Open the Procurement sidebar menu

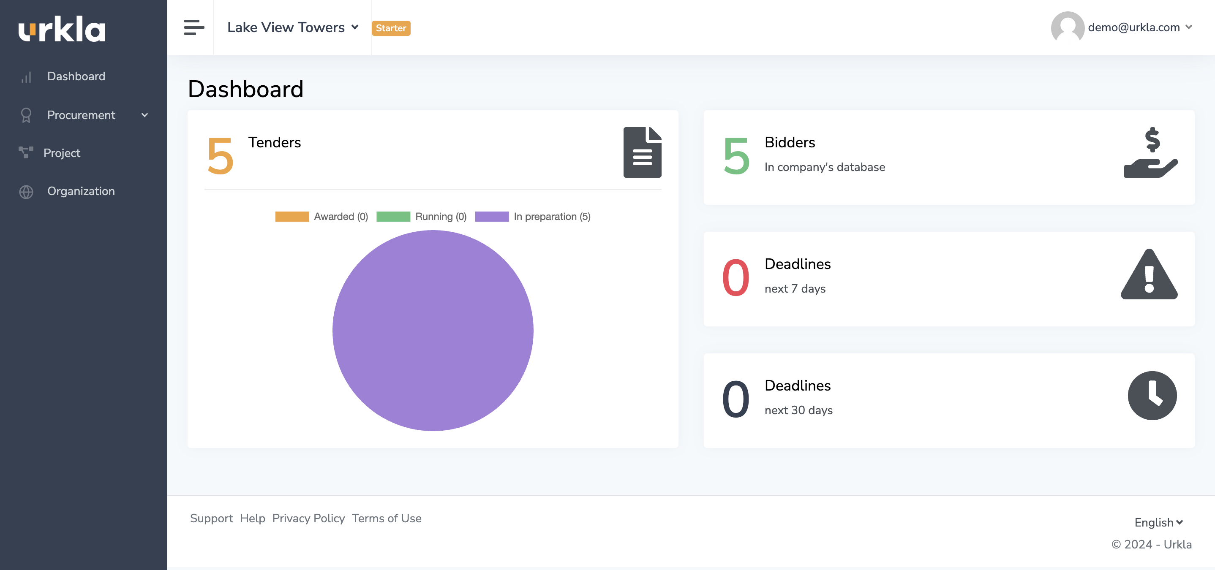[81, 115]
